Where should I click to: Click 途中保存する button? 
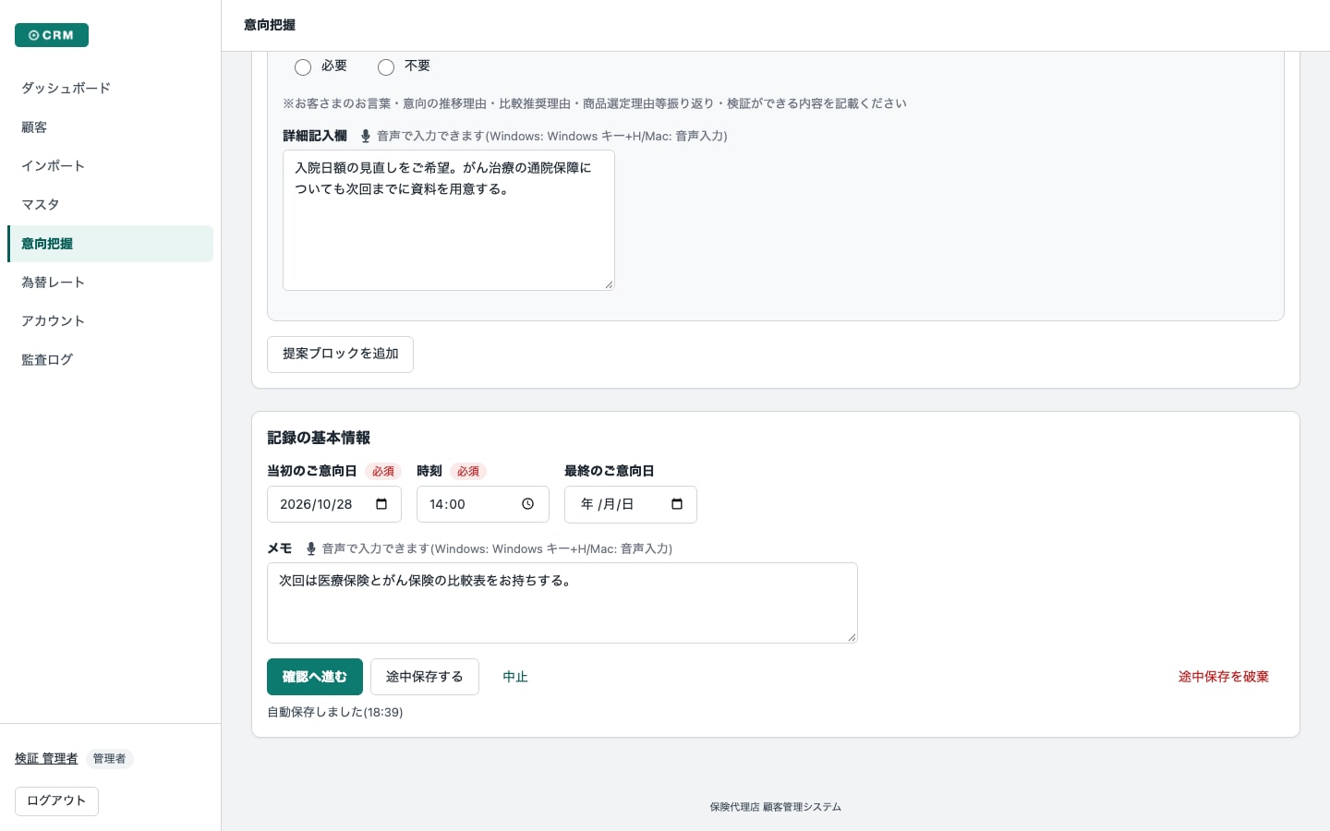tap(425, 677)
